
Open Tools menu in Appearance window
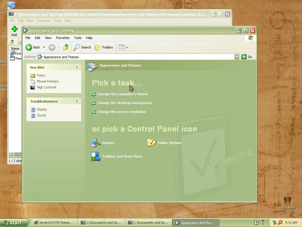pos(78,38)
